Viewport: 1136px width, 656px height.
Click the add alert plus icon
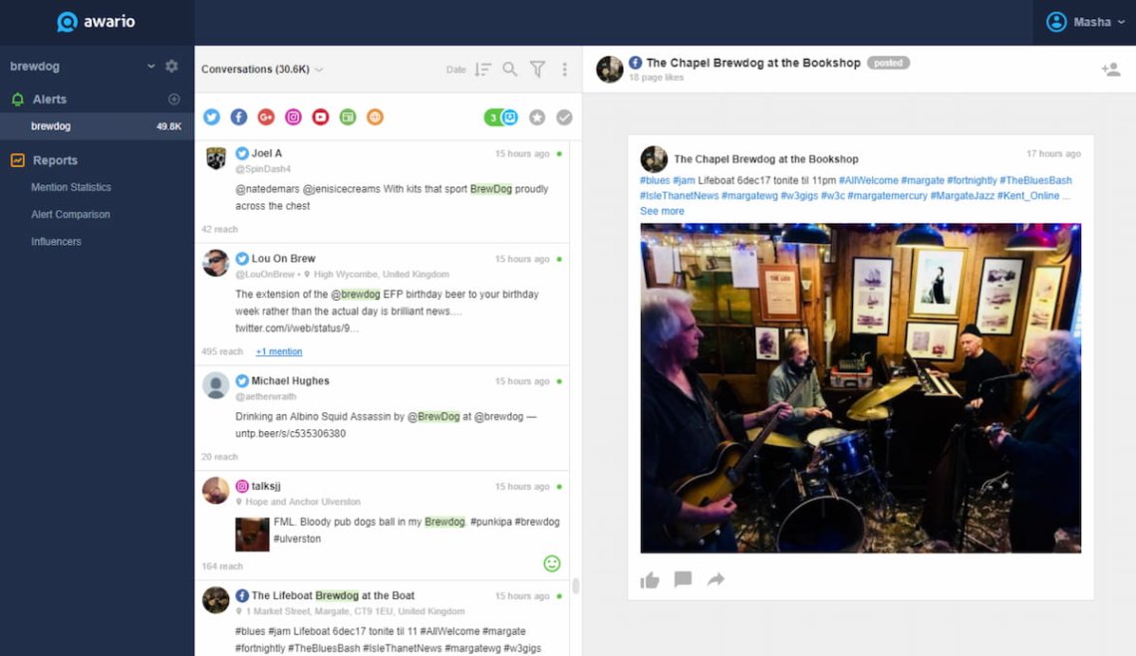[174, 99]
